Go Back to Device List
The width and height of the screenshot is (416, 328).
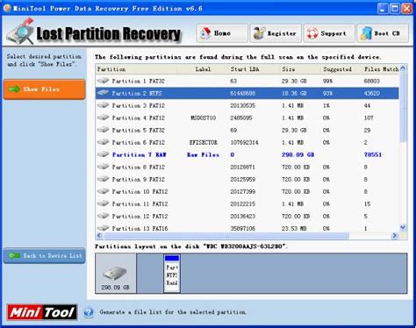click(x=44, y=256)
